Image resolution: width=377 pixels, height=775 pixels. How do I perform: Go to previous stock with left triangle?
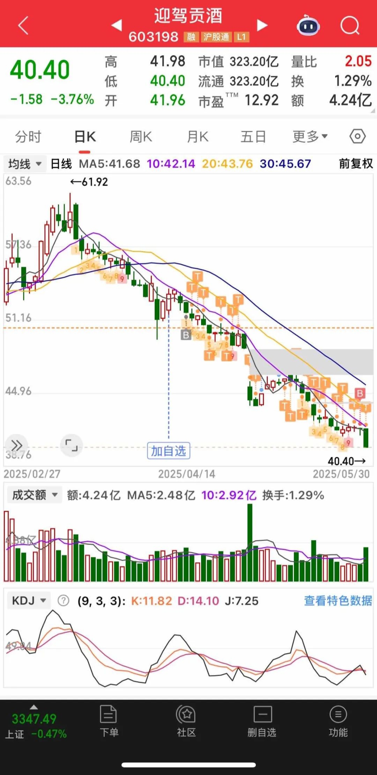[x=117, y=25]
